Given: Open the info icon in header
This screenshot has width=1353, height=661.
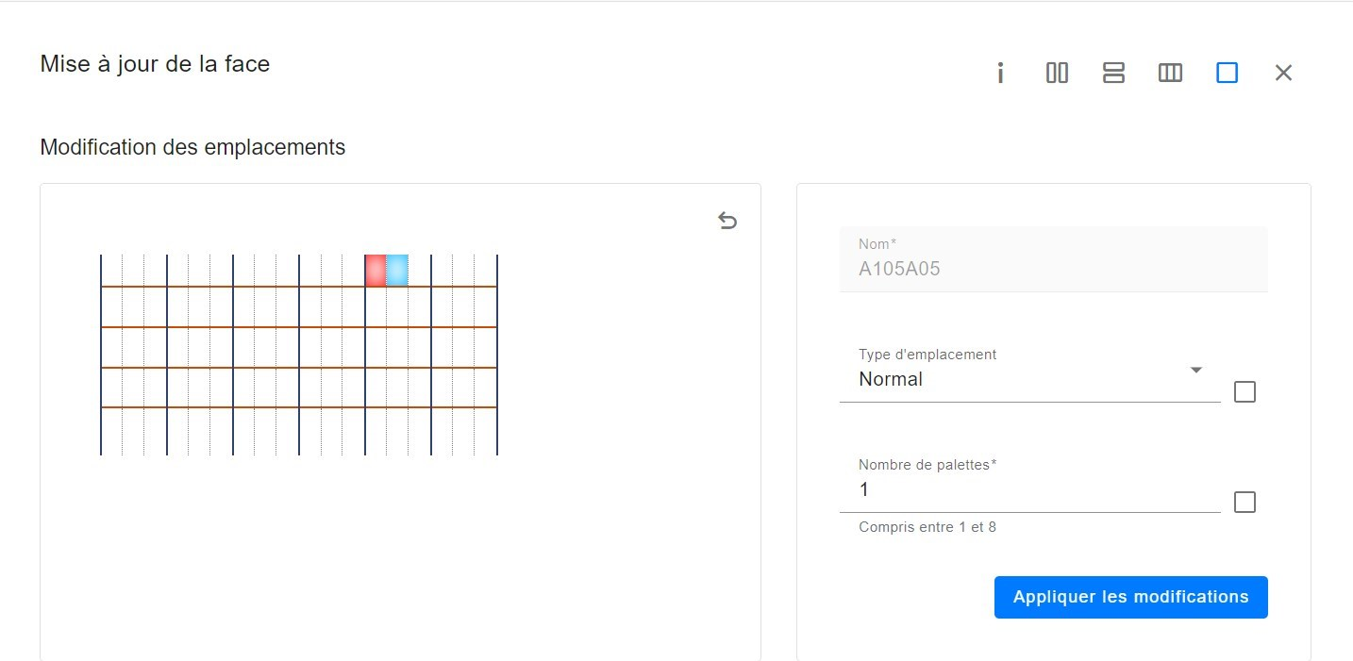Looking at the screenshot, I should tap(1000, 73).
